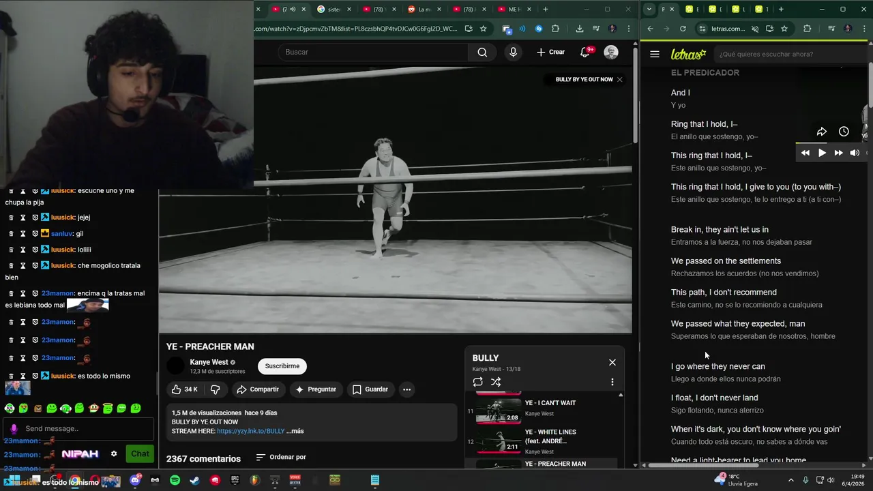The height and width of the screenshot is (491, 873).
Task: Click the YouTube search magnifier button
Action: coord(482,52)
